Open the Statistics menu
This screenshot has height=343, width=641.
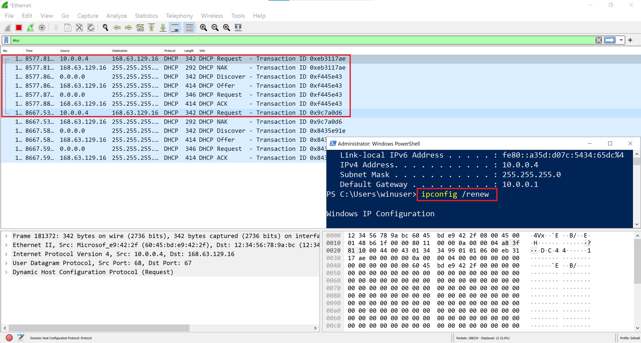[x=146, y=16]
